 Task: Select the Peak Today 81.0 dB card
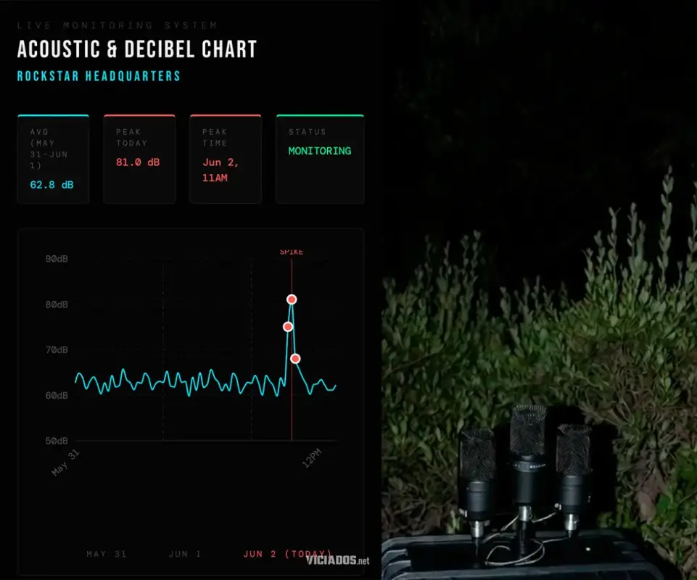pyautogui.click(x=139, y=159)
